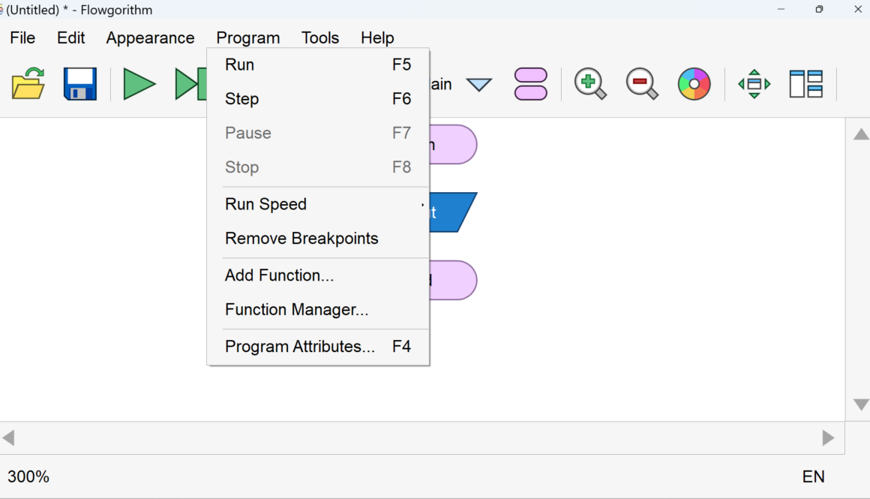Open Function Manager... from the menu
This screenshot has width=870, height=499.
[318, 309]
